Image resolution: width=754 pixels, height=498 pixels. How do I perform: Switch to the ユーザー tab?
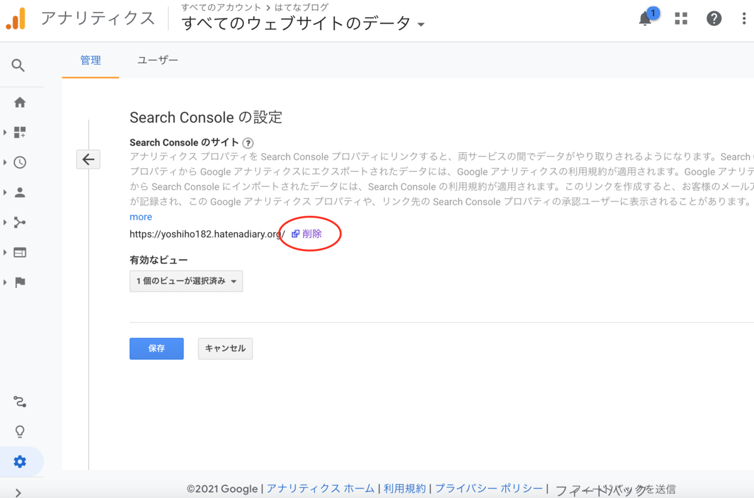click(158, 60)
